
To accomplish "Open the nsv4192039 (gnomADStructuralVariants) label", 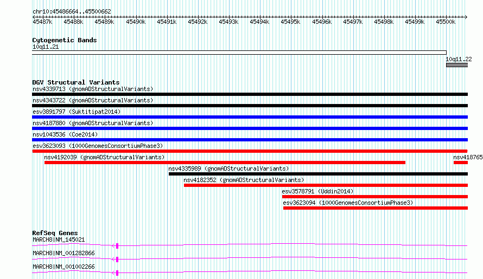I will pyautogui.click(x=104, y=157).
